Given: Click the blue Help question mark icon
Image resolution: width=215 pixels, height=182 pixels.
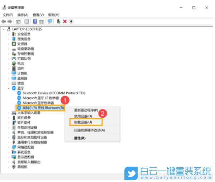Looking at the screenshot, I should (35, 21).
